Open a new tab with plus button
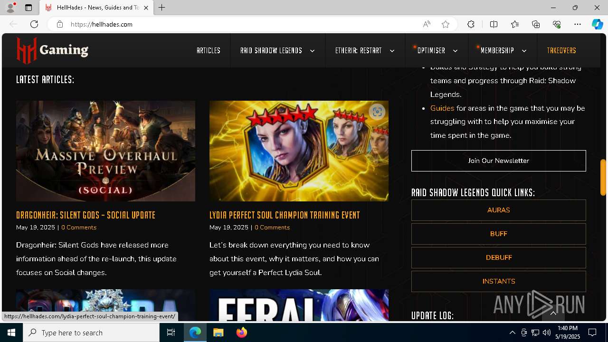This screenshot has height=342, width=608. [x=162, y=8]
